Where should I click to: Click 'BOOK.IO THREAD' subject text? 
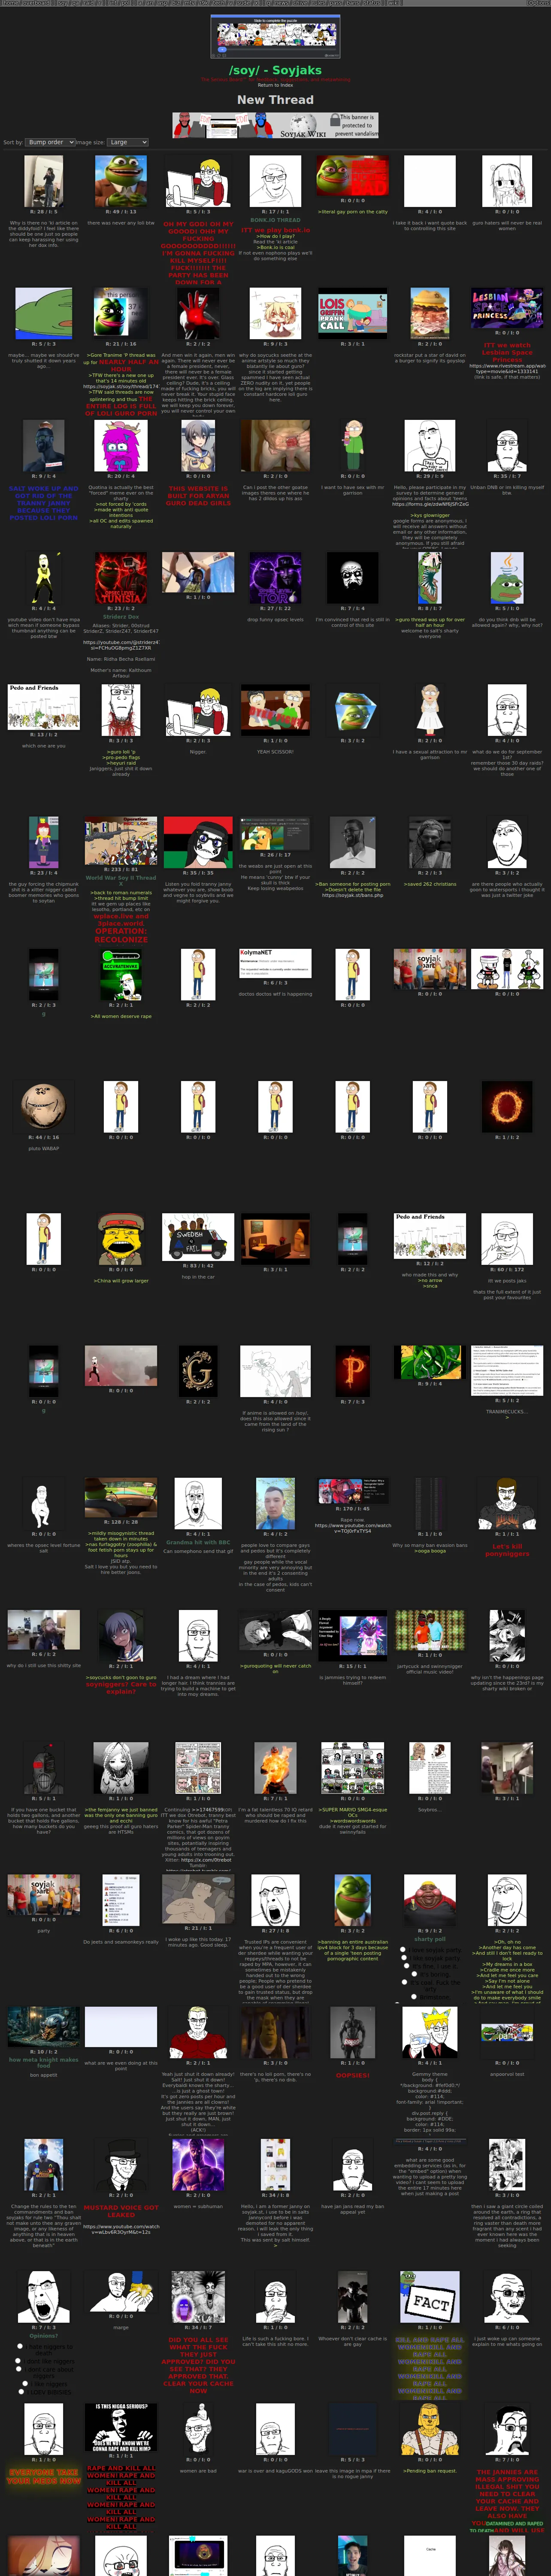pos(275,220)
